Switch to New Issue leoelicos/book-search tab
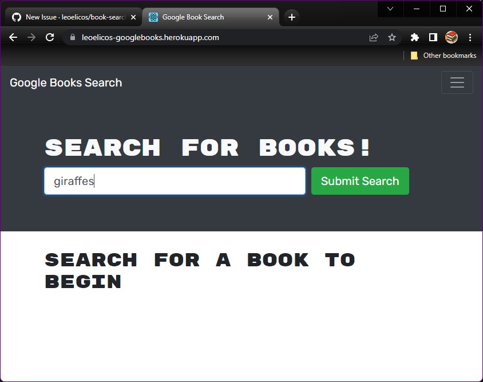Screen dimensions: 483x382 (73, 17)
